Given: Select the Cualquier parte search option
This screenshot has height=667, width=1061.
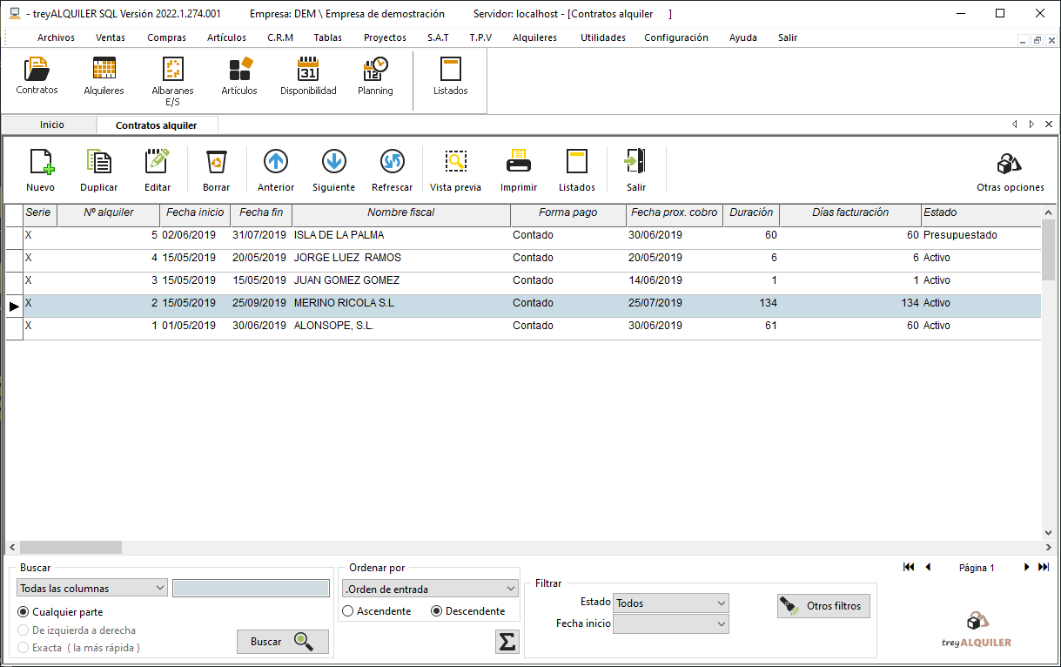Looking at the screenshot, I should click(x=24, y=612).
